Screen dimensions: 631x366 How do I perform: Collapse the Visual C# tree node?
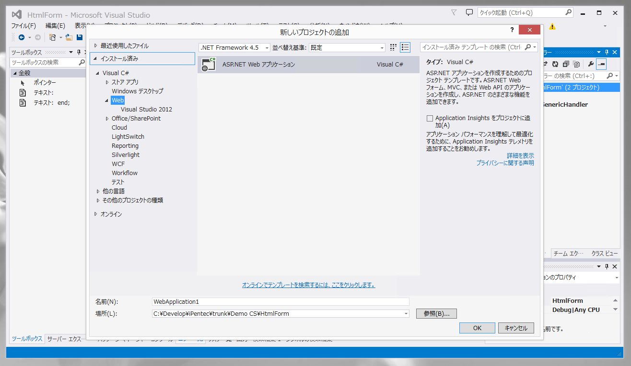pyautogui.click(x=98, y=73)
